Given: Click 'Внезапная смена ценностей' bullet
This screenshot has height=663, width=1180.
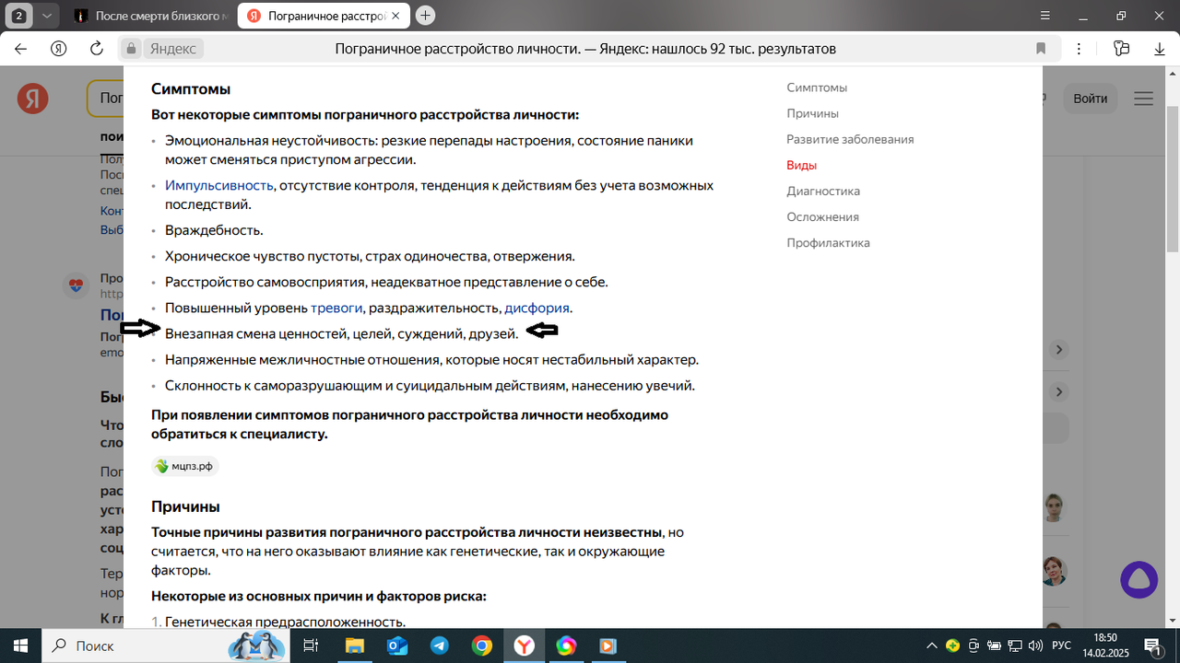Looking at the screenshot, I should coord(341,333).
